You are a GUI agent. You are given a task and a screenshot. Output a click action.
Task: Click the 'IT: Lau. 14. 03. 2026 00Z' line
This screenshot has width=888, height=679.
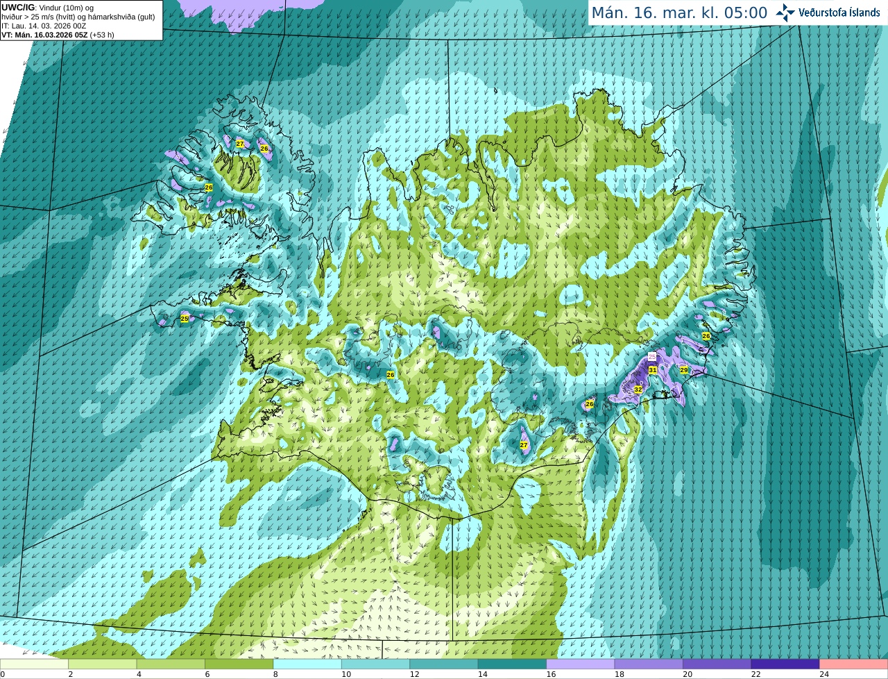[x=44, y=26]
